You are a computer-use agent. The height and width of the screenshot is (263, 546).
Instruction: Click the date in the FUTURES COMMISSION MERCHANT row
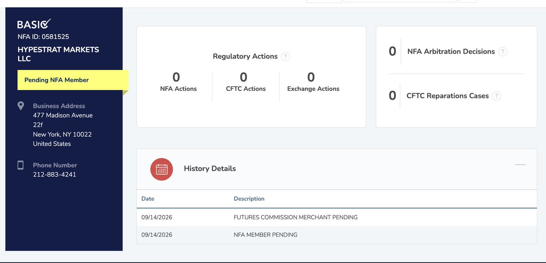tap(157, 217)
